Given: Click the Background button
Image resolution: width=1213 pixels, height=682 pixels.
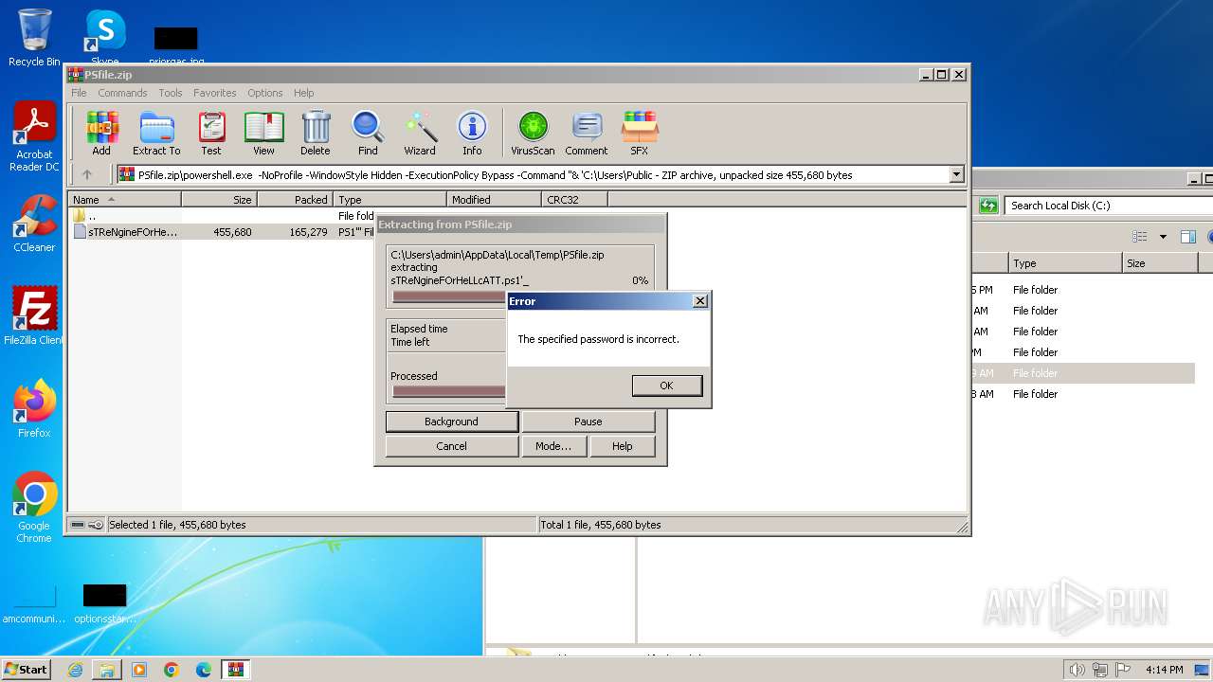Looking at the screenshot, I should [x=451, y=422].
